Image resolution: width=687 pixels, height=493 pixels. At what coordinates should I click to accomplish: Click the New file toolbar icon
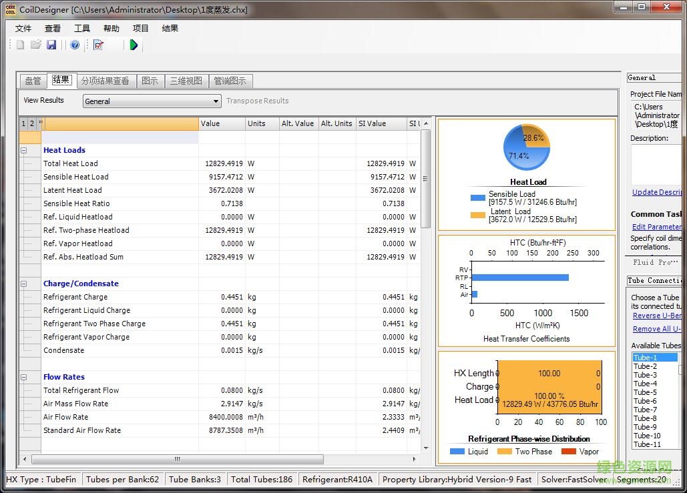[21, 45]
